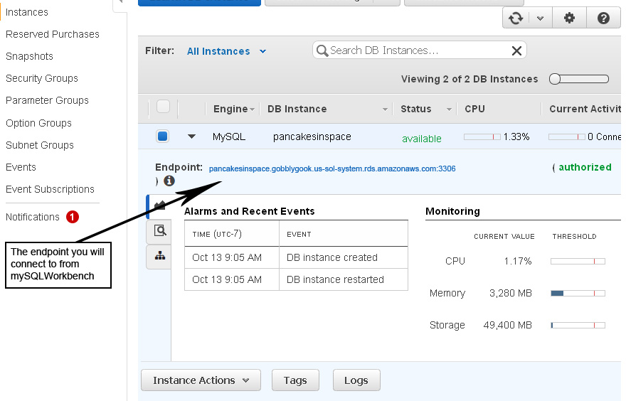
Task: Click the Monitoring Storage threshold bar
Action: [x=578, y=325]
